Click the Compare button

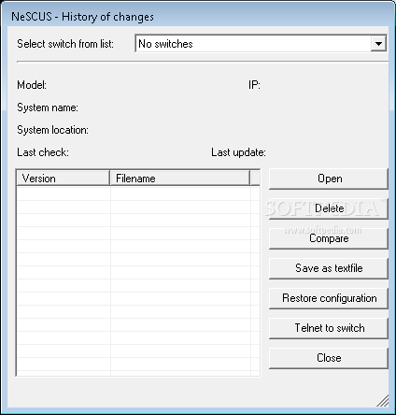(x=329, y=238)
